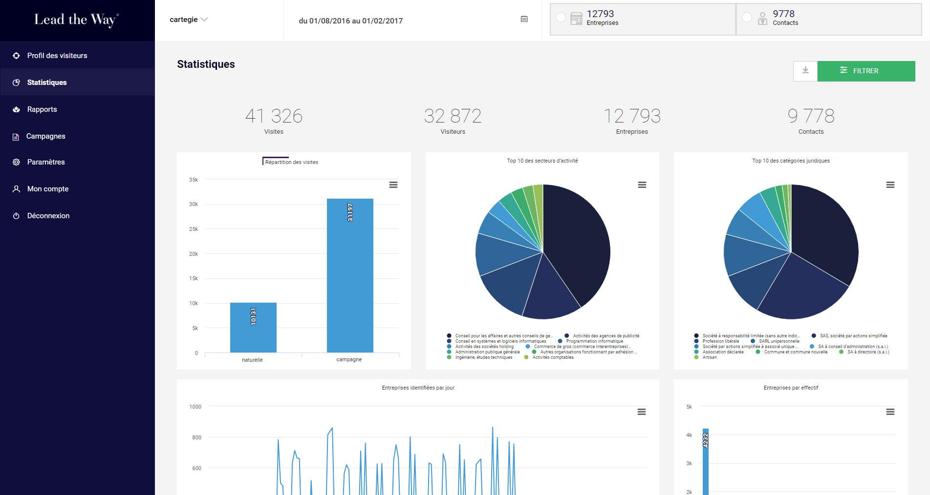930x495 pixels.
Task: Click the 'Statistiques' page heading
Action: click(x=206, y=64)
